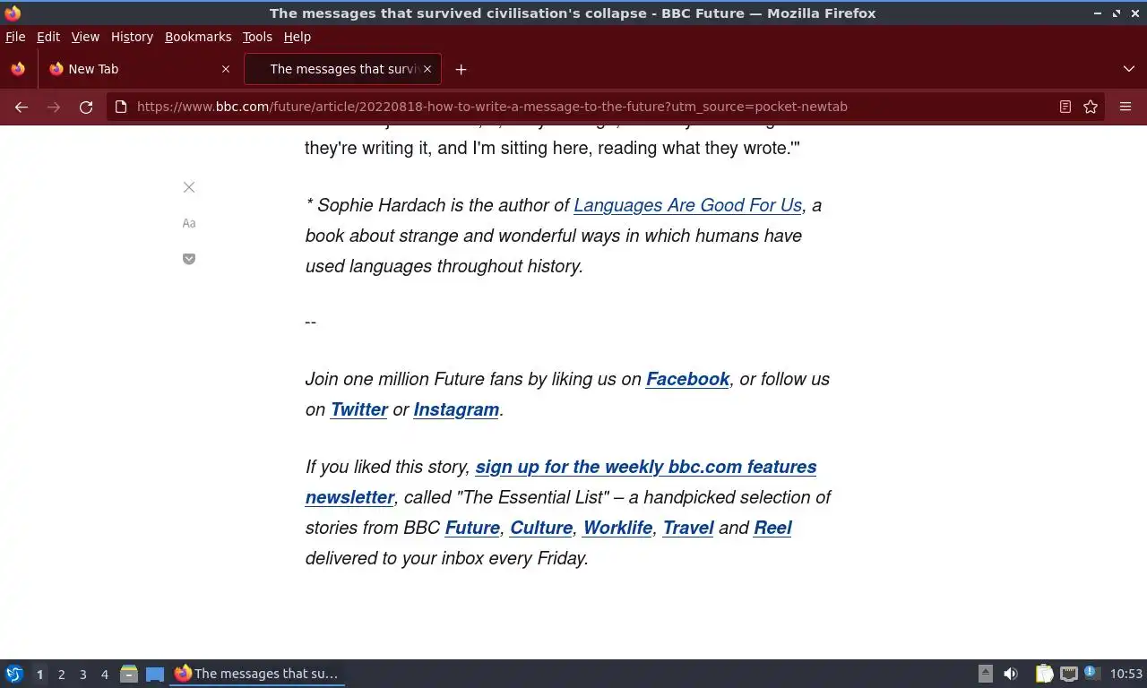The image size is (1147, 688).
Task: Select the messages that survived tab
Action: click(341, 69)
